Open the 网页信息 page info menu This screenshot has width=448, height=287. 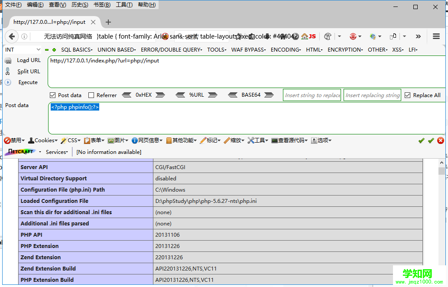tap(147, 140)
